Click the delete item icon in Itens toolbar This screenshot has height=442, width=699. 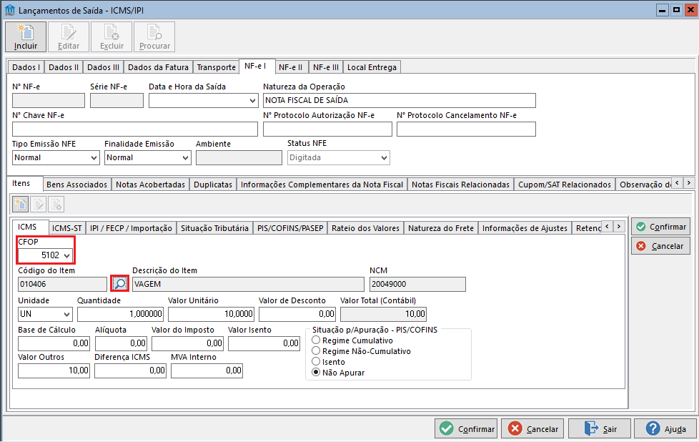pos(56,205)
